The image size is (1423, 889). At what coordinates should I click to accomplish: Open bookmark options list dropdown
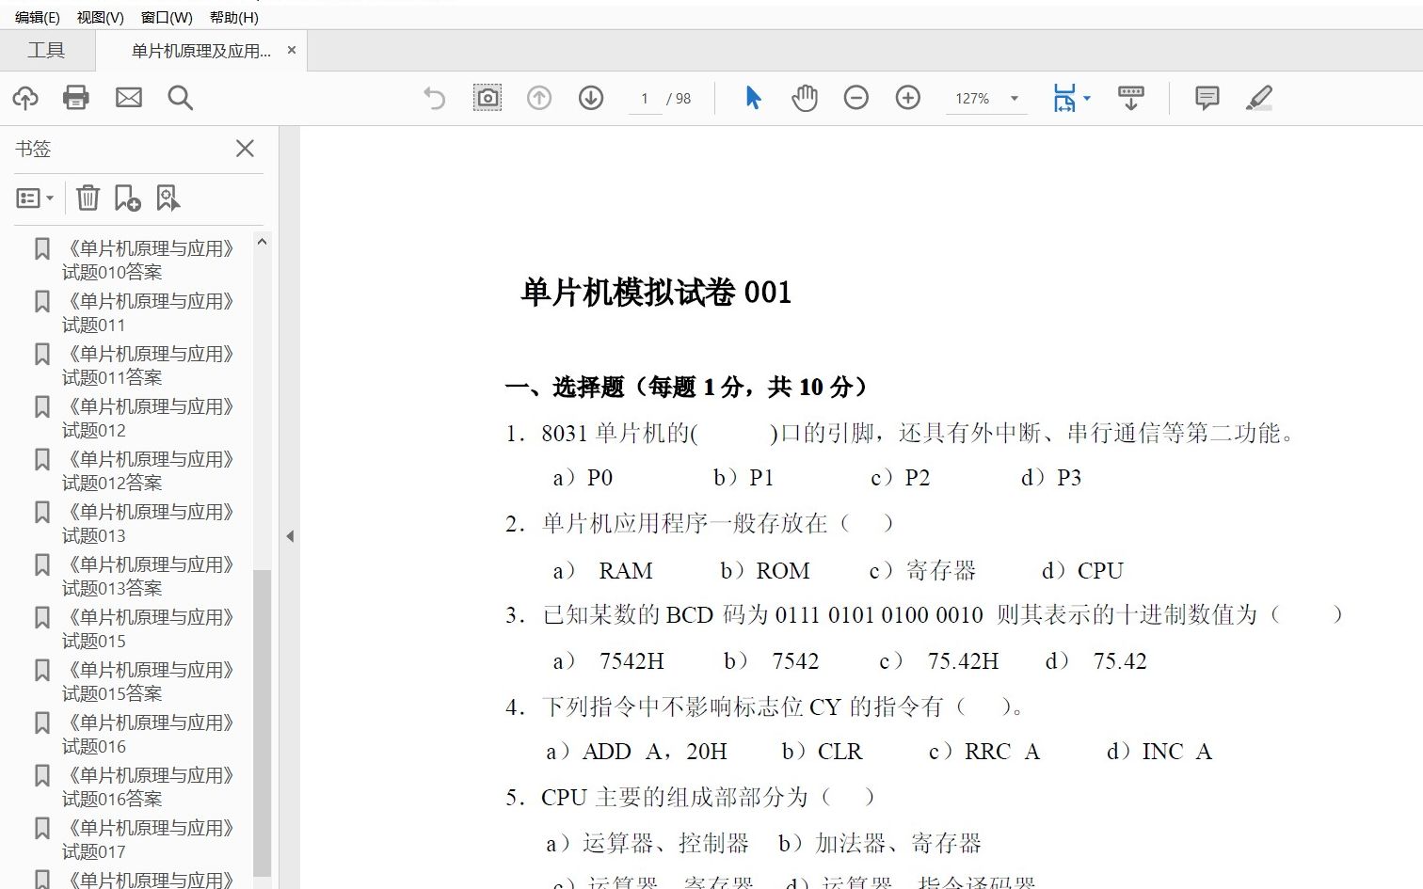[36, 198]
